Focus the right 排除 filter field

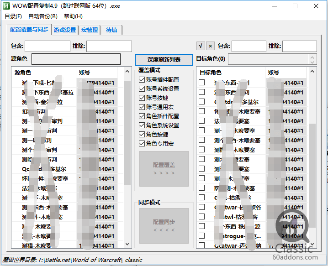click(x=300, y=46)
